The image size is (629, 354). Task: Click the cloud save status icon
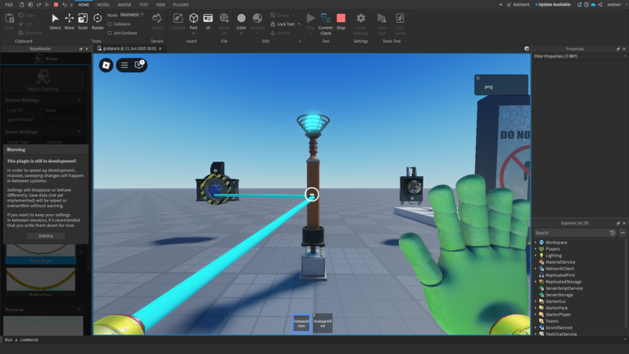[x=593, y=4]
